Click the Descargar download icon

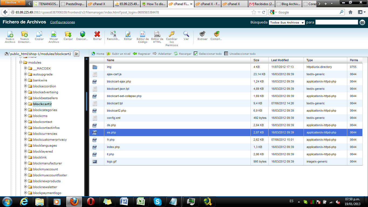coord(82,34)
